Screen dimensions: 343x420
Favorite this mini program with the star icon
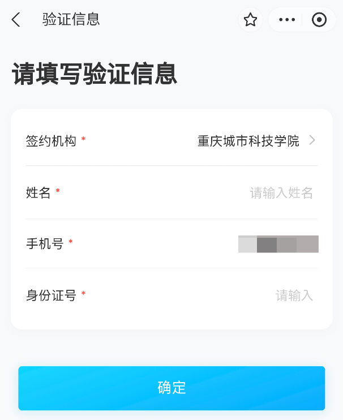tap(250, 20)
